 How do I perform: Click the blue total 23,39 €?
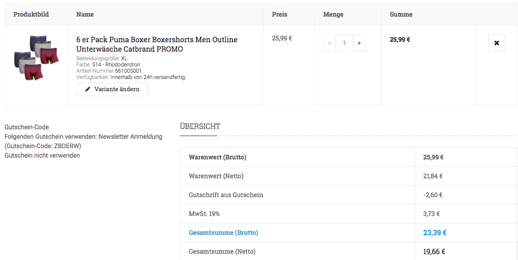pos(435,233)
